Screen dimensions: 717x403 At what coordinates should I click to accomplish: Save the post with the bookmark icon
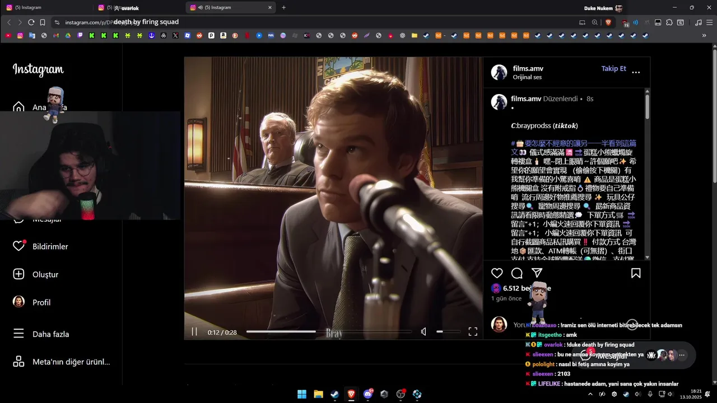pos(636,273)
